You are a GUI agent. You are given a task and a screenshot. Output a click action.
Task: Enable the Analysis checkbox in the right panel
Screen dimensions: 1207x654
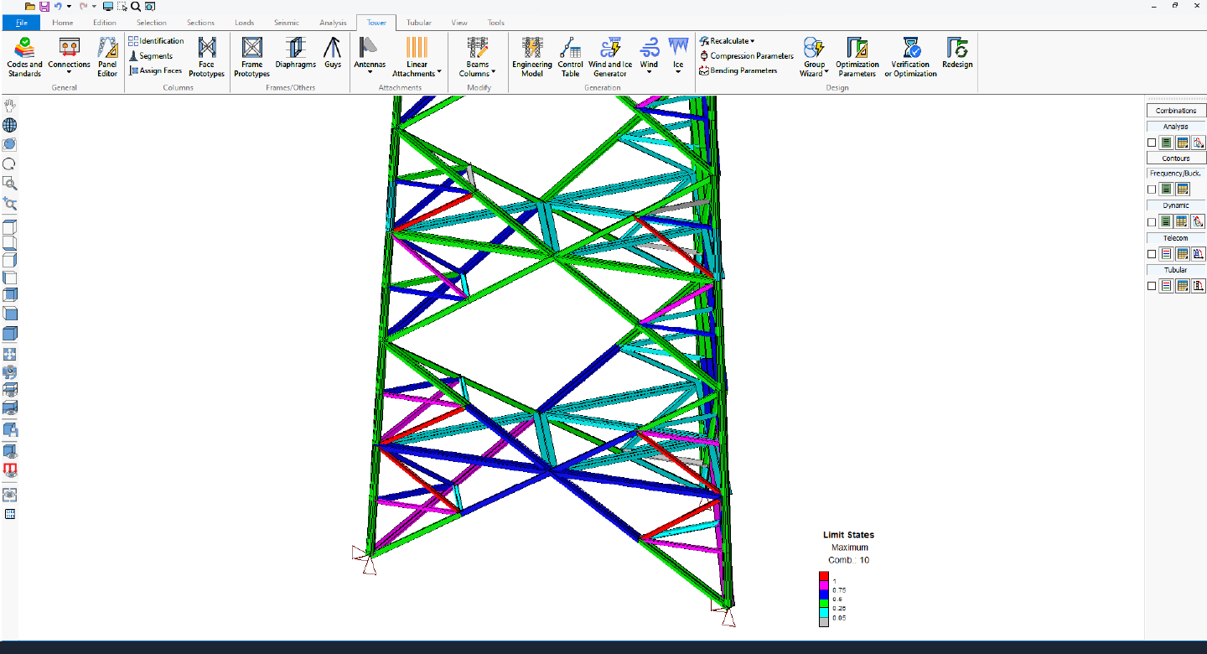tap(1152, 142)
